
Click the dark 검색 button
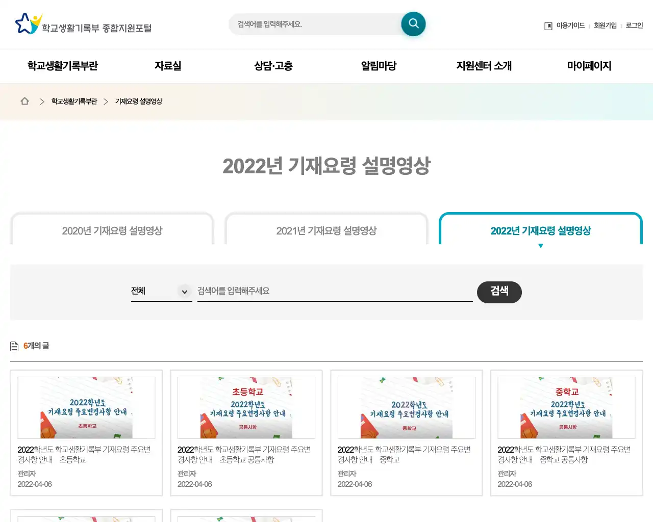(x=499, y=292)
